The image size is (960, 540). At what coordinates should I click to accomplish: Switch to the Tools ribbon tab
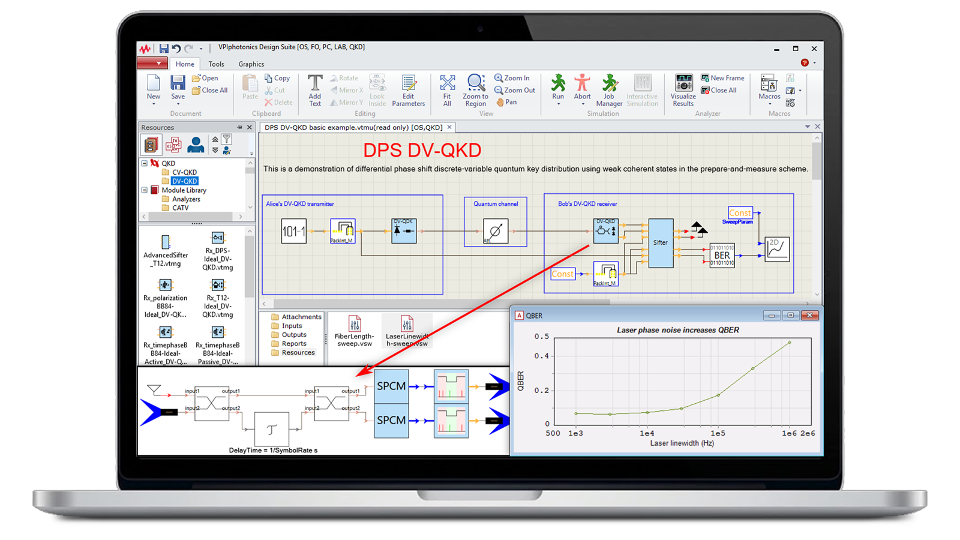(216, 64)
